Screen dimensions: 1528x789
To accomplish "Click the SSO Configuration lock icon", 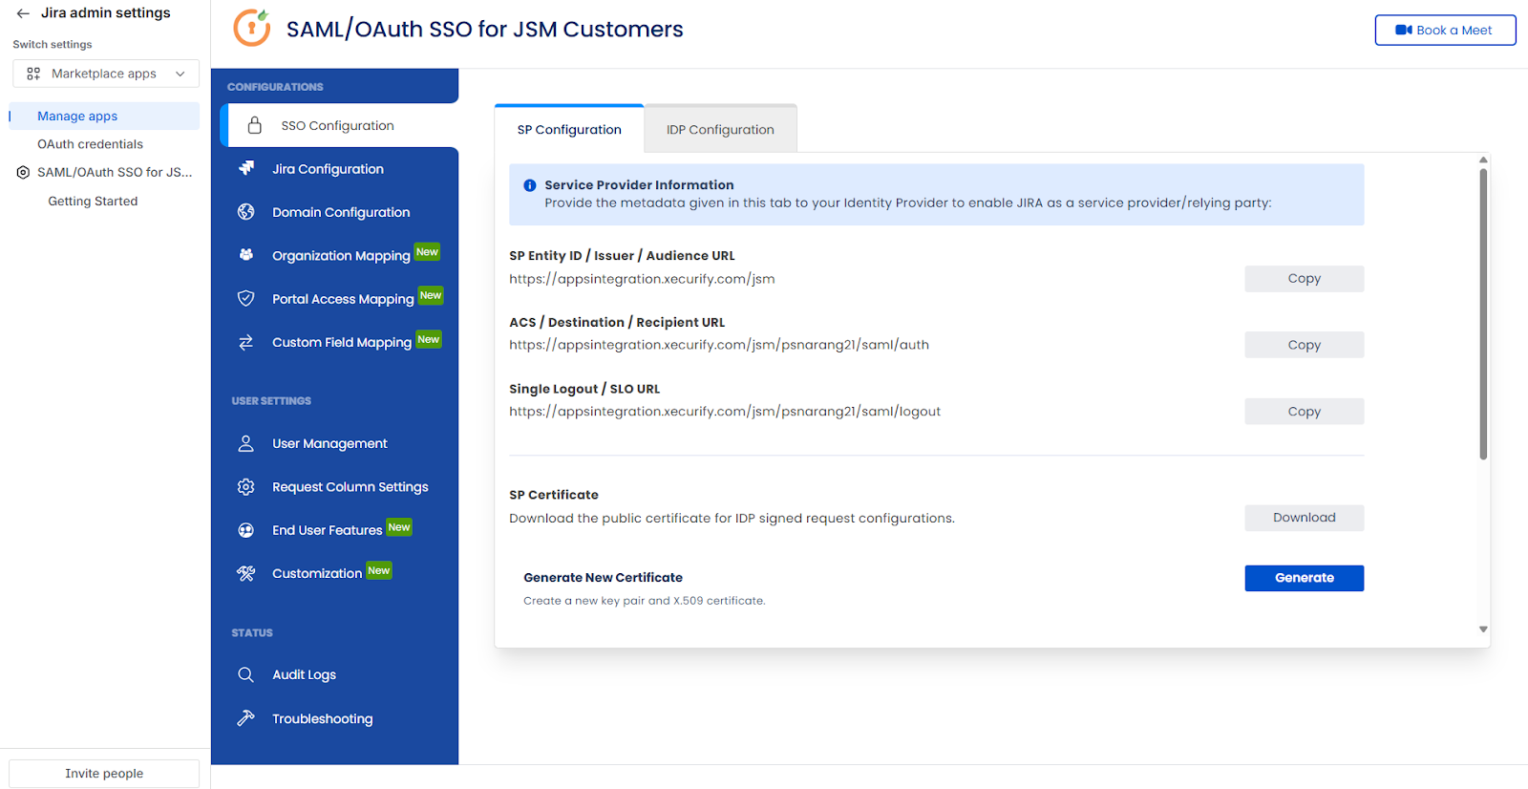I will click(x=255, y=125).
